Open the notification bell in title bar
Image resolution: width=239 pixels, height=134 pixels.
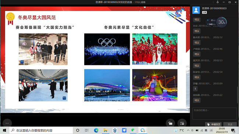pos(218,2)
